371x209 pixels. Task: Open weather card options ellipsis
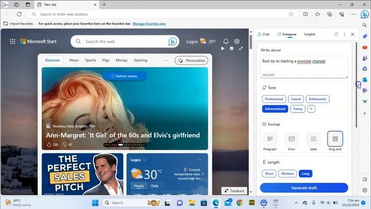[200, 160]
